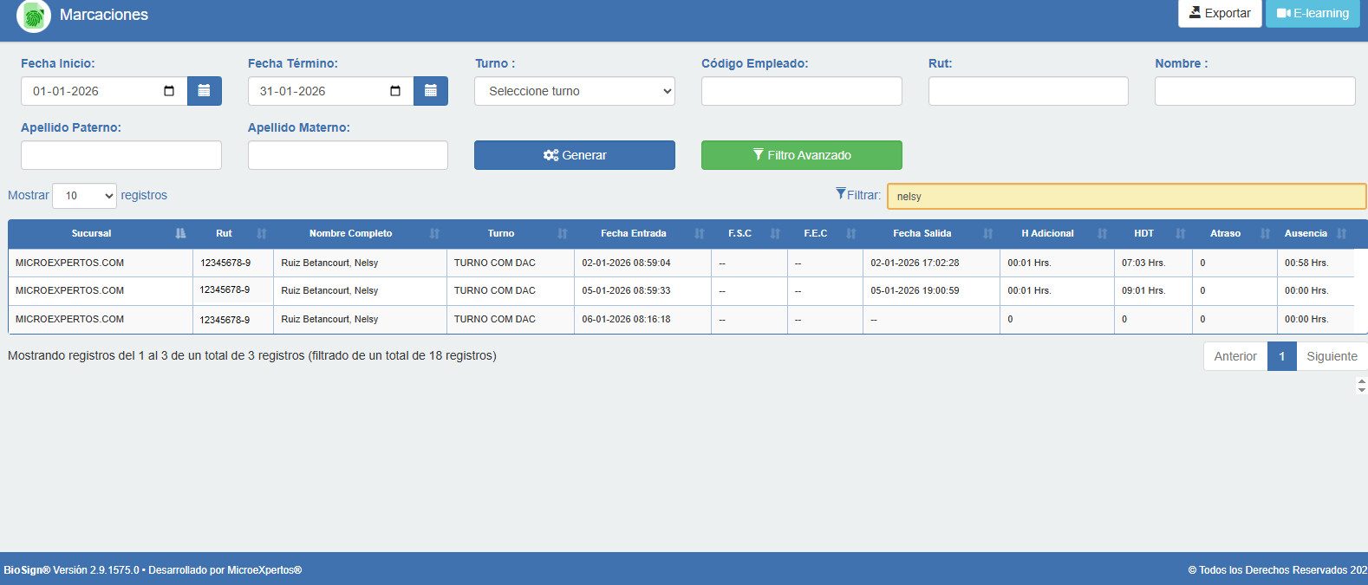Go to Anterior page
The height and width of the screenshot is (585, 1368).
click(x=1235, y=356)
